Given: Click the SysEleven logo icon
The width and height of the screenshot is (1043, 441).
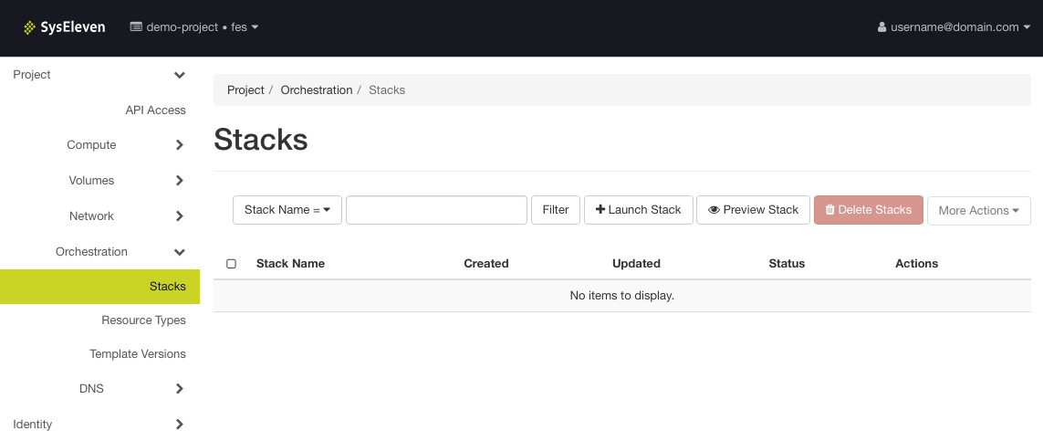Looking at the screenshot, I should coord(29,27).
